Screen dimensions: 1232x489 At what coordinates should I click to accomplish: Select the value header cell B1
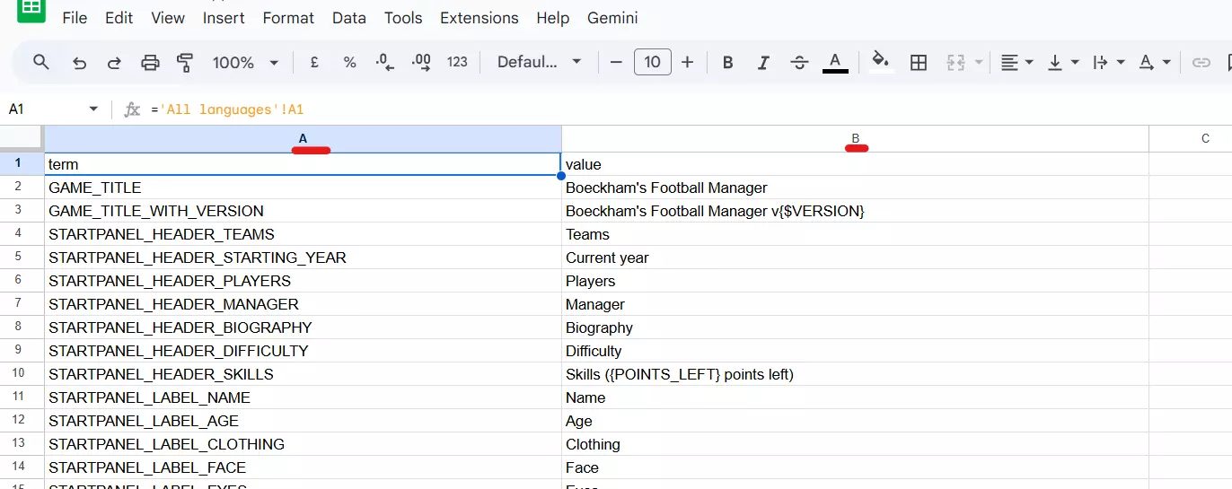(x=855, y=164)
